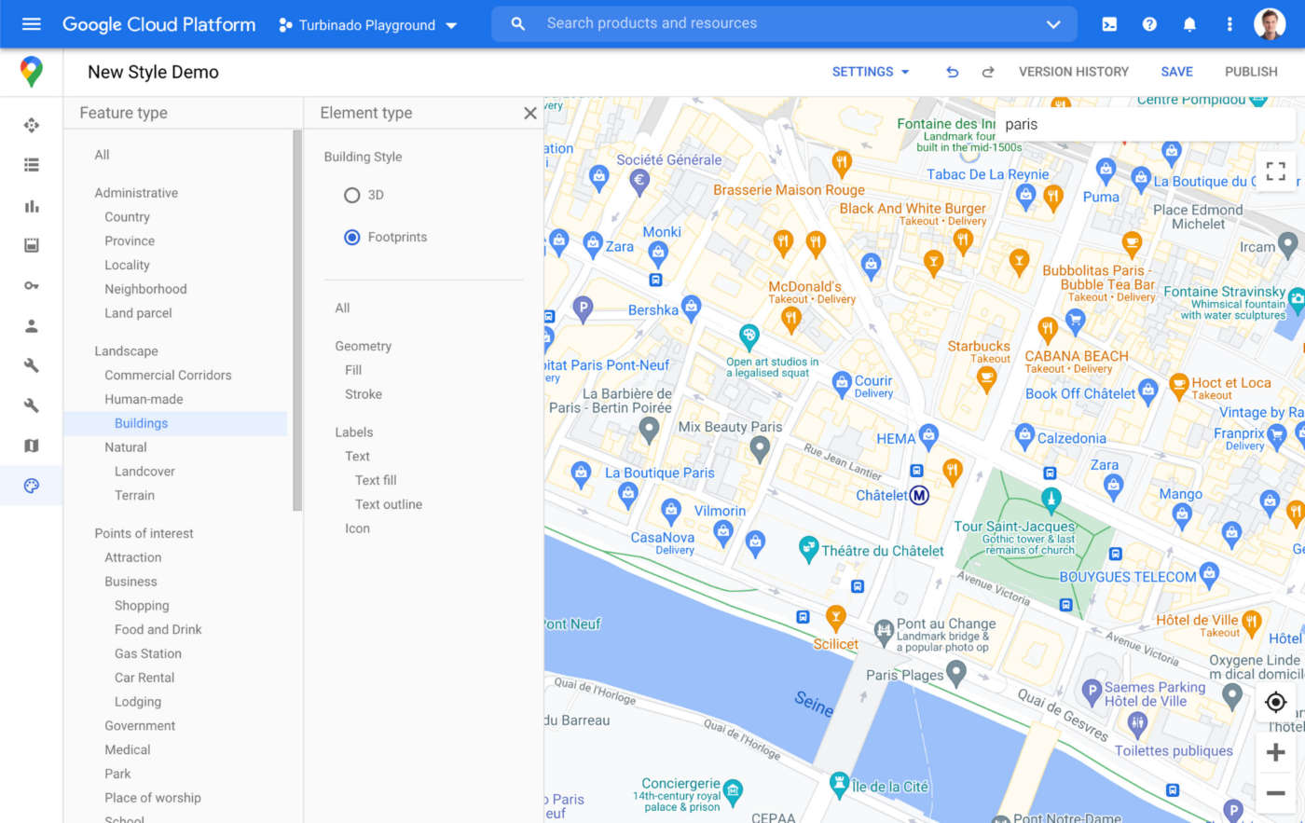This screenshot has width=1305, height=823.
Task: Open notifications via the bell icon
Action: pyautogui.click(x=1189, y=23)
